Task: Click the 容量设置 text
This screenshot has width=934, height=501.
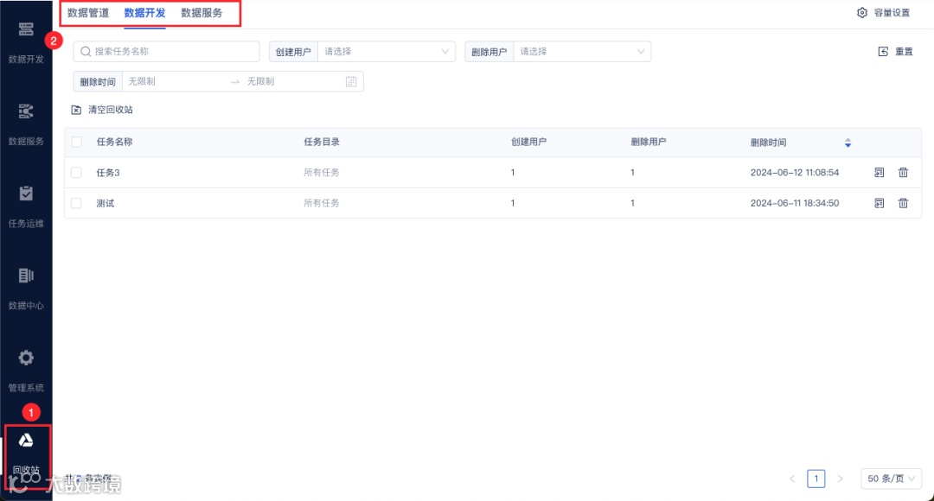Action: [892, 12]
